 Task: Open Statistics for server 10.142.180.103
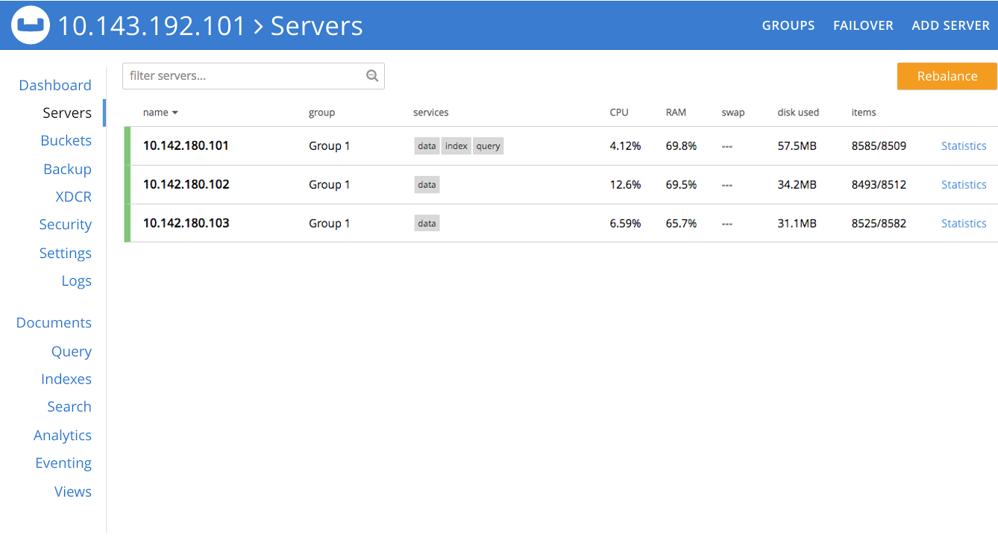click(x=963, y=223)
